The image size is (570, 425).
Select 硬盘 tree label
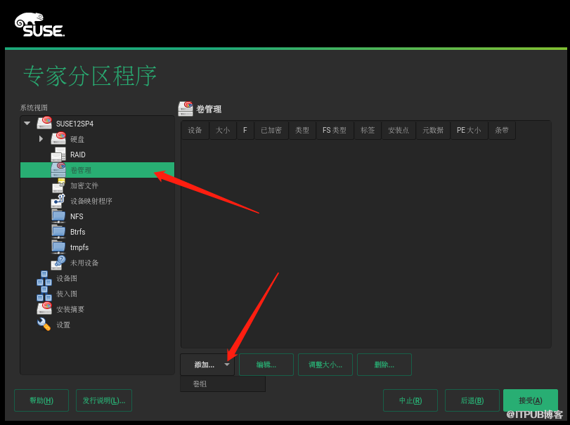[77, 139]
